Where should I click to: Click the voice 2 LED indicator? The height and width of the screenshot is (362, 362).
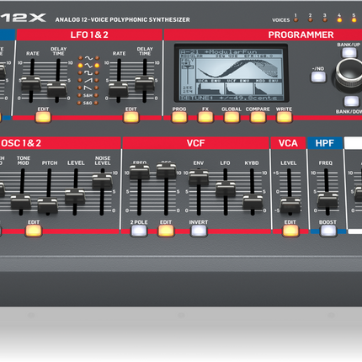310,20
